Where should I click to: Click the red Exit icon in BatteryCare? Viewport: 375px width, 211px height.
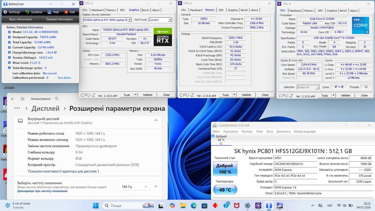(66, 12)
